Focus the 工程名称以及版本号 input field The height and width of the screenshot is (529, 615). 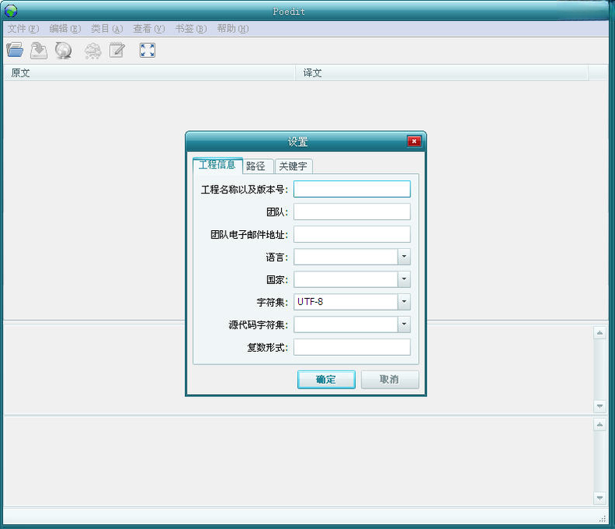[x=352, y=189]
